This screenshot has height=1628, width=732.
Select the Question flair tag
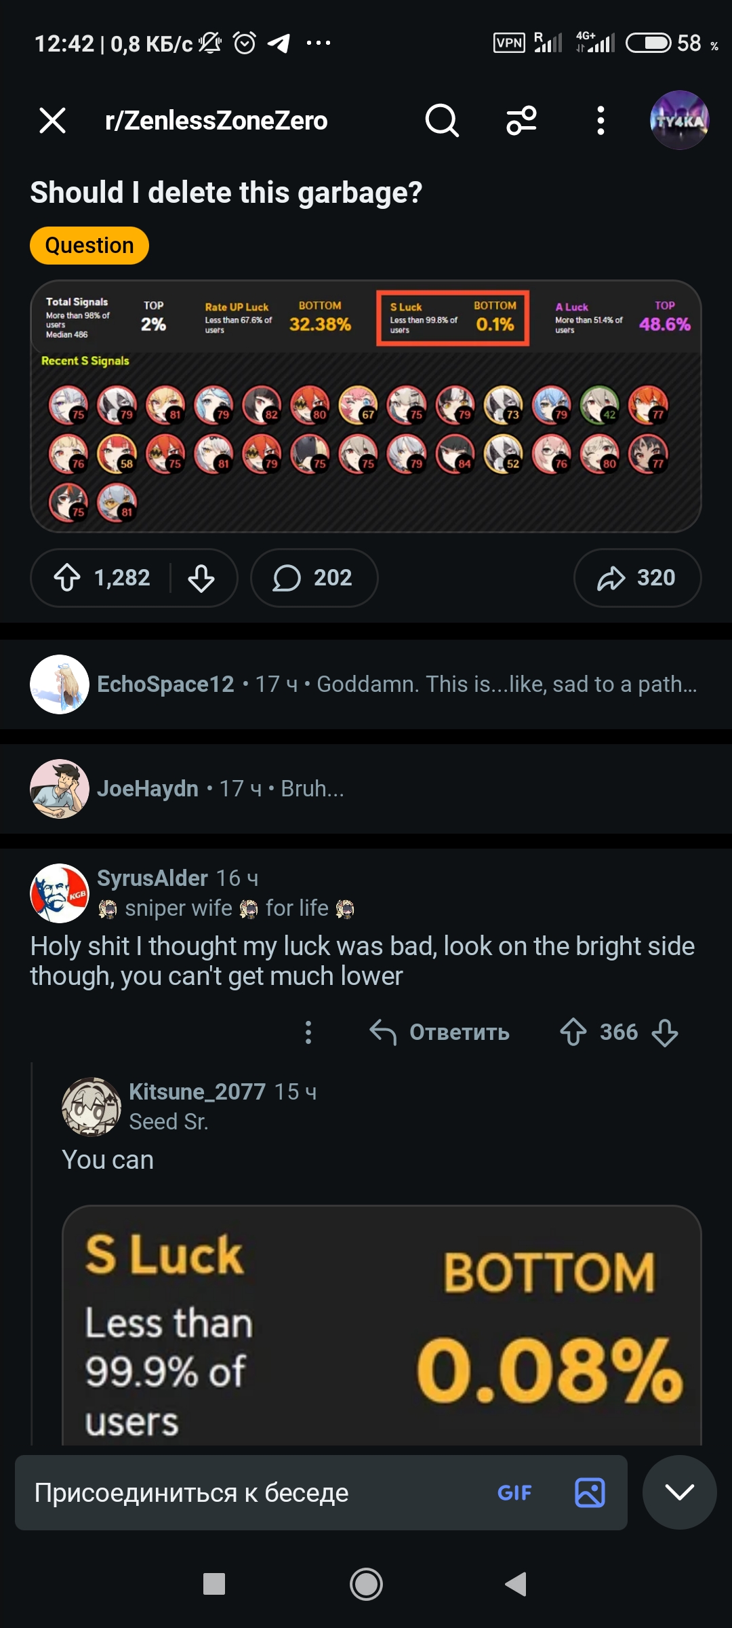coord(89,245)
